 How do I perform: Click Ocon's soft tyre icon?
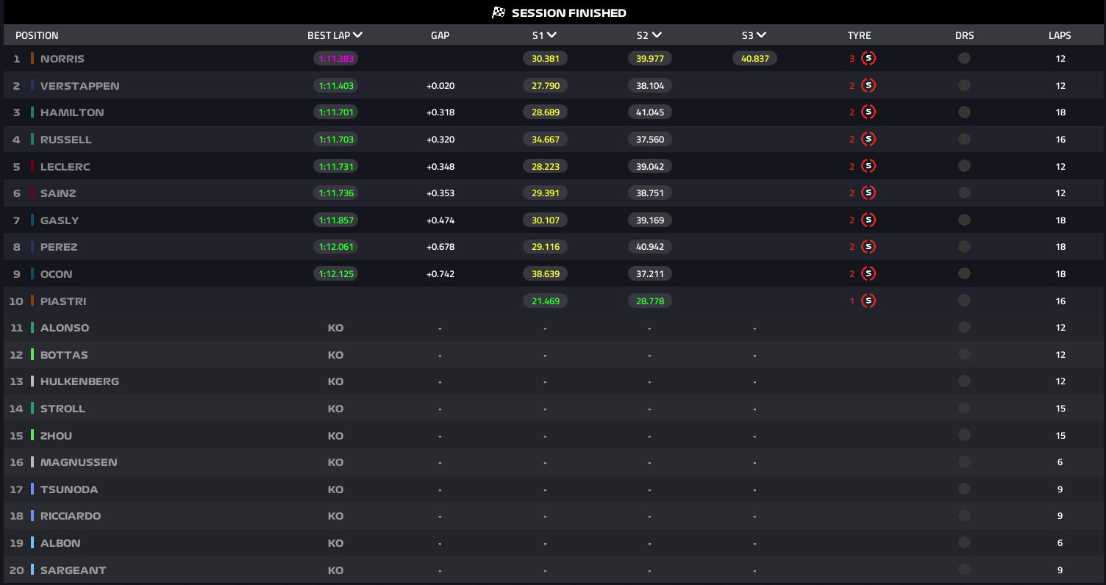click(x=868, y=273)
